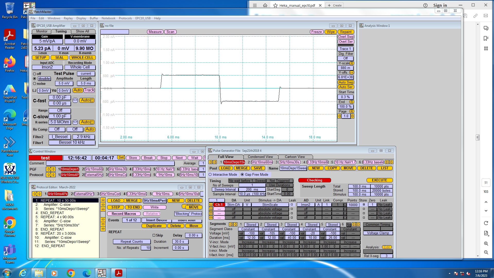The width and height of the screenshot is (494, 278).
Task: Open the Input ADC Imon2 selector
Action: tap(47, 67)
